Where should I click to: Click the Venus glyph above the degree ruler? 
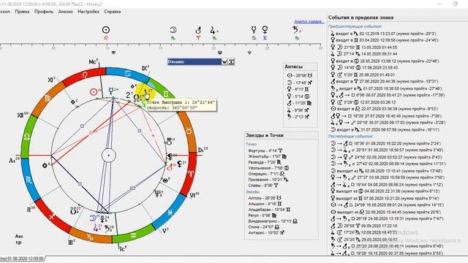click(265, 29)
